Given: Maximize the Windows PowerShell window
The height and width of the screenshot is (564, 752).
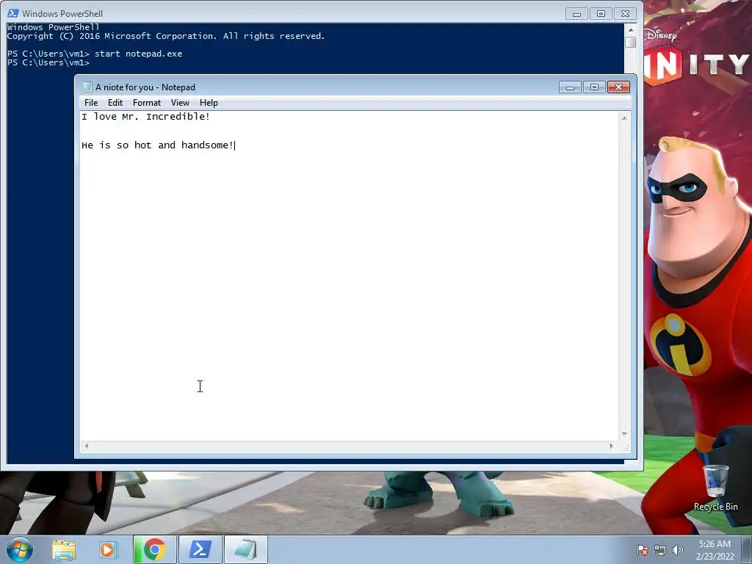Looking at the screenshot, I should pos(601,14).
